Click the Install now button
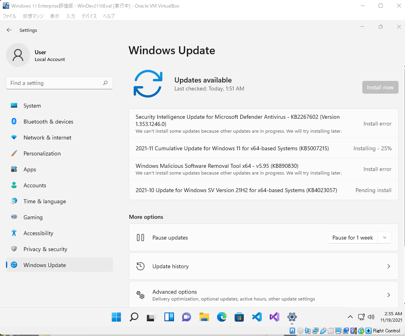405x336 pixels. tap(380, 87)
